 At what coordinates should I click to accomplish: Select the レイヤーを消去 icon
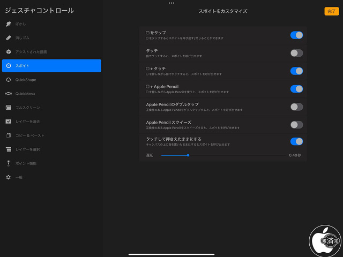coord(9,122)
